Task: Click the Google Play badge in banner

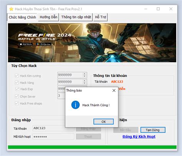Action: [x=43, y=44]
